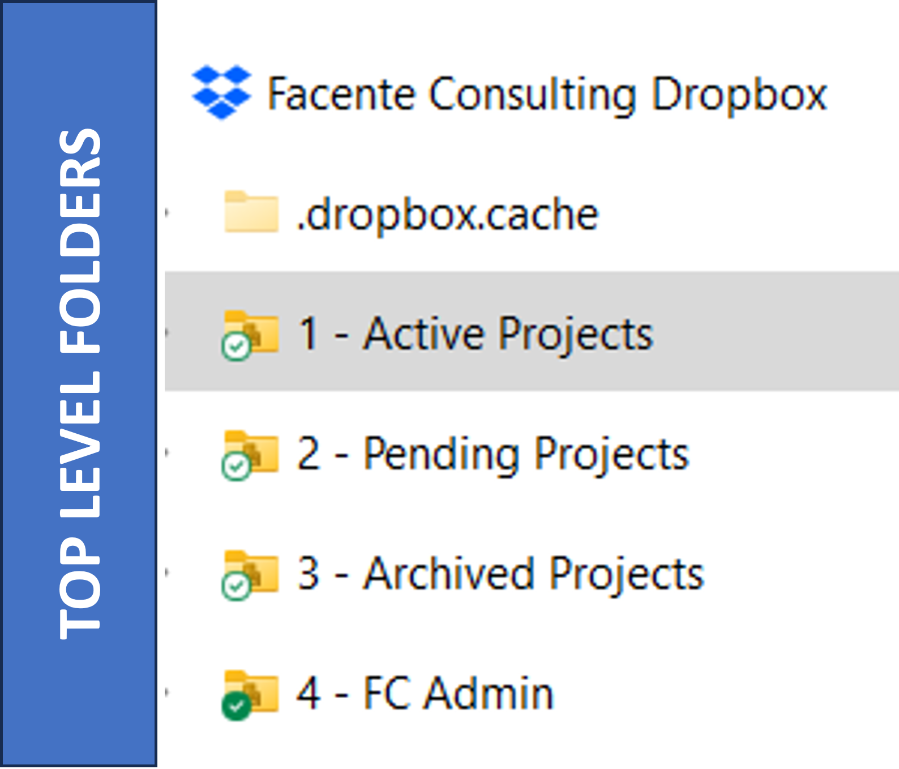This screenshot has height=769, width=899.
Task: Click sync status badge on Pending Projects
Action: (x=236, y=467)
